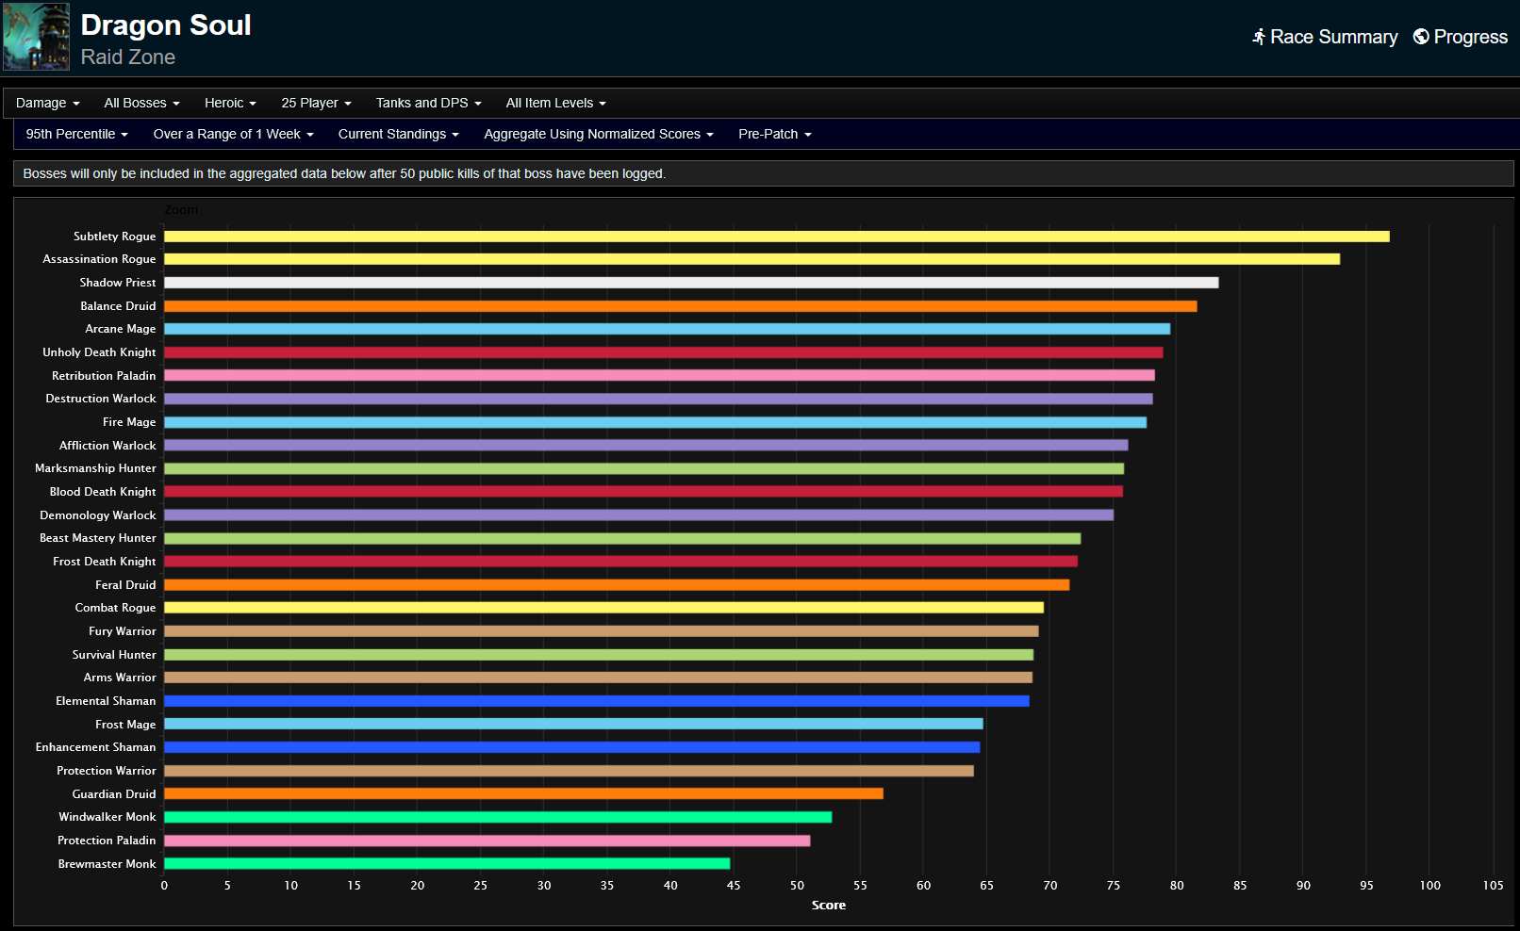The width and height of the screenshot is (1520, 931).
Task: Select the green Brewmaster Monk bar
Action: [x=446, y=863]
